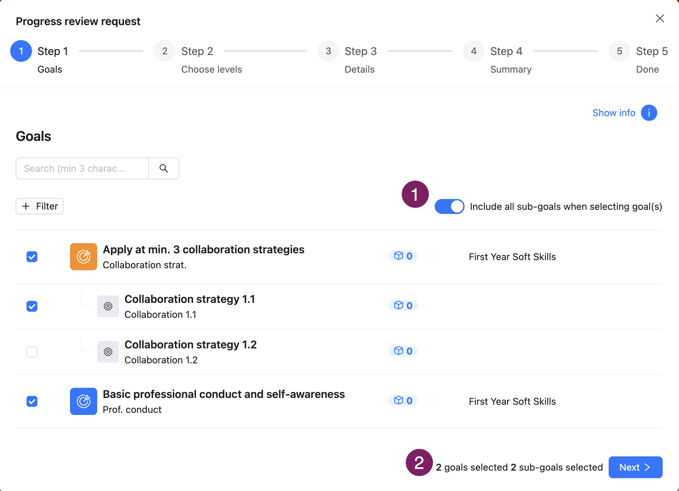
Task: Click First Year Soft Skills in professional conduct row
Action: [x=512, y=401]
